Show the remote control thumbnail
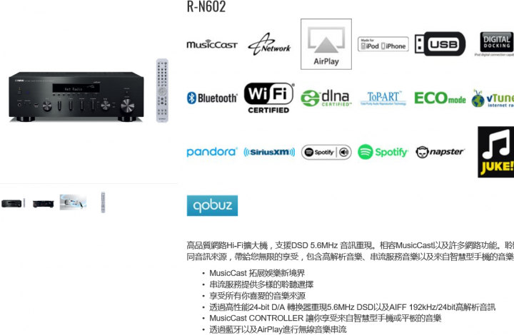The height and width of the screenshot is (335, 514). point(103,202)
